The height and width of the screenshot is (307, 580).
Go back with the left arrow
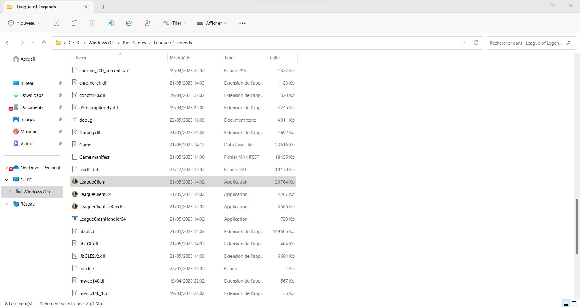pos(8,43)
